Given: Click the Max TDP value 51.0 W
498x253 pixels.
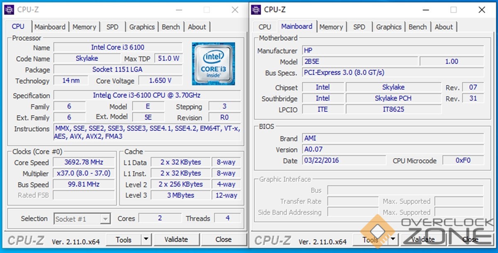Looking at the screenshot, I should click(x=169, y=58).
